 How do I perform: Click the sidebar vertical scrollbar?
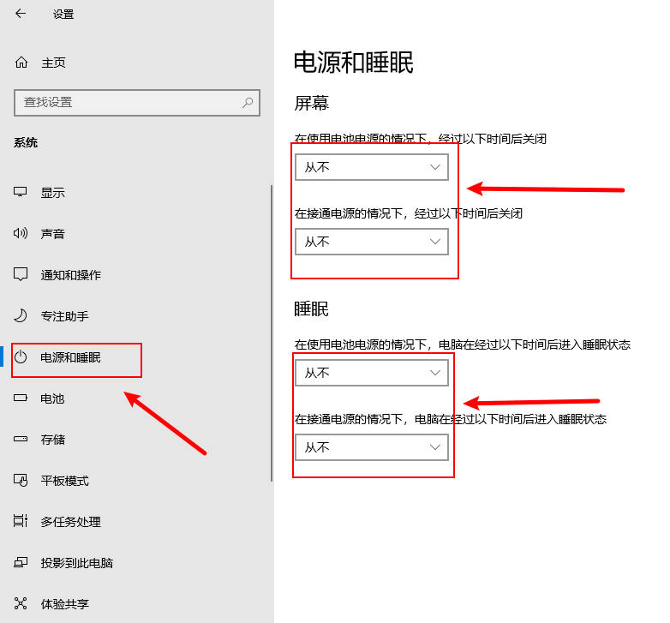[x=272, y=333]
